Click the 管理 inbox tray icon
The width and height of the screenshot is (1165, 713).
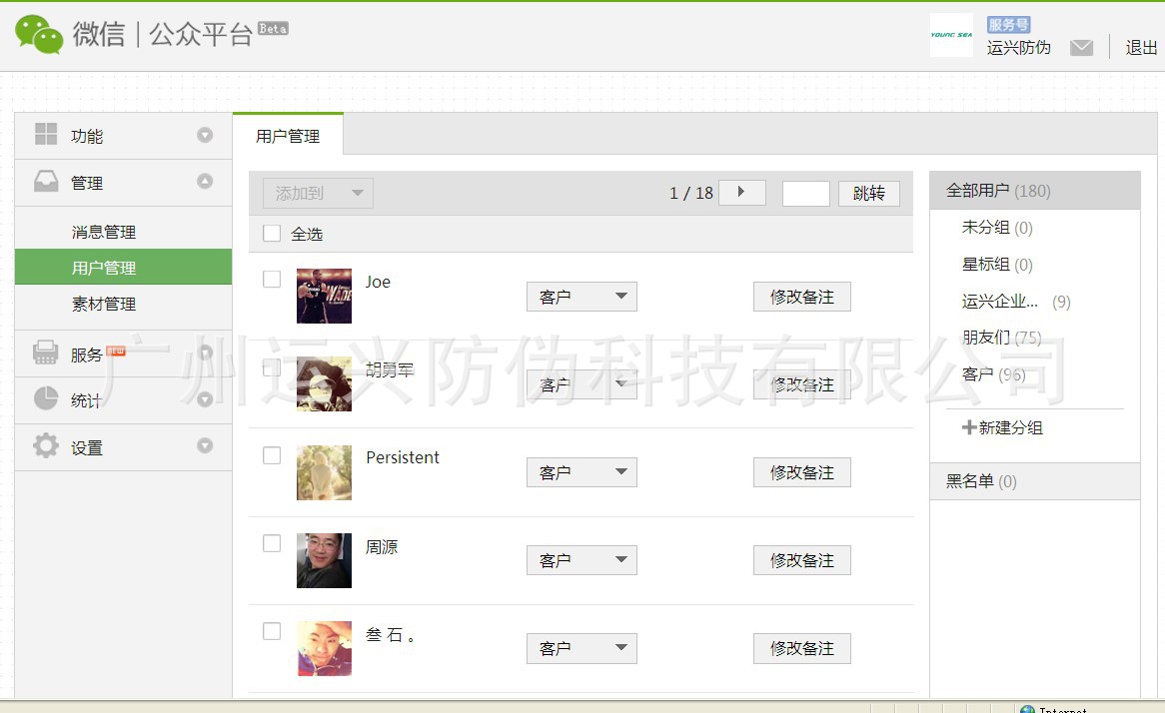click(x=46, y=181)
